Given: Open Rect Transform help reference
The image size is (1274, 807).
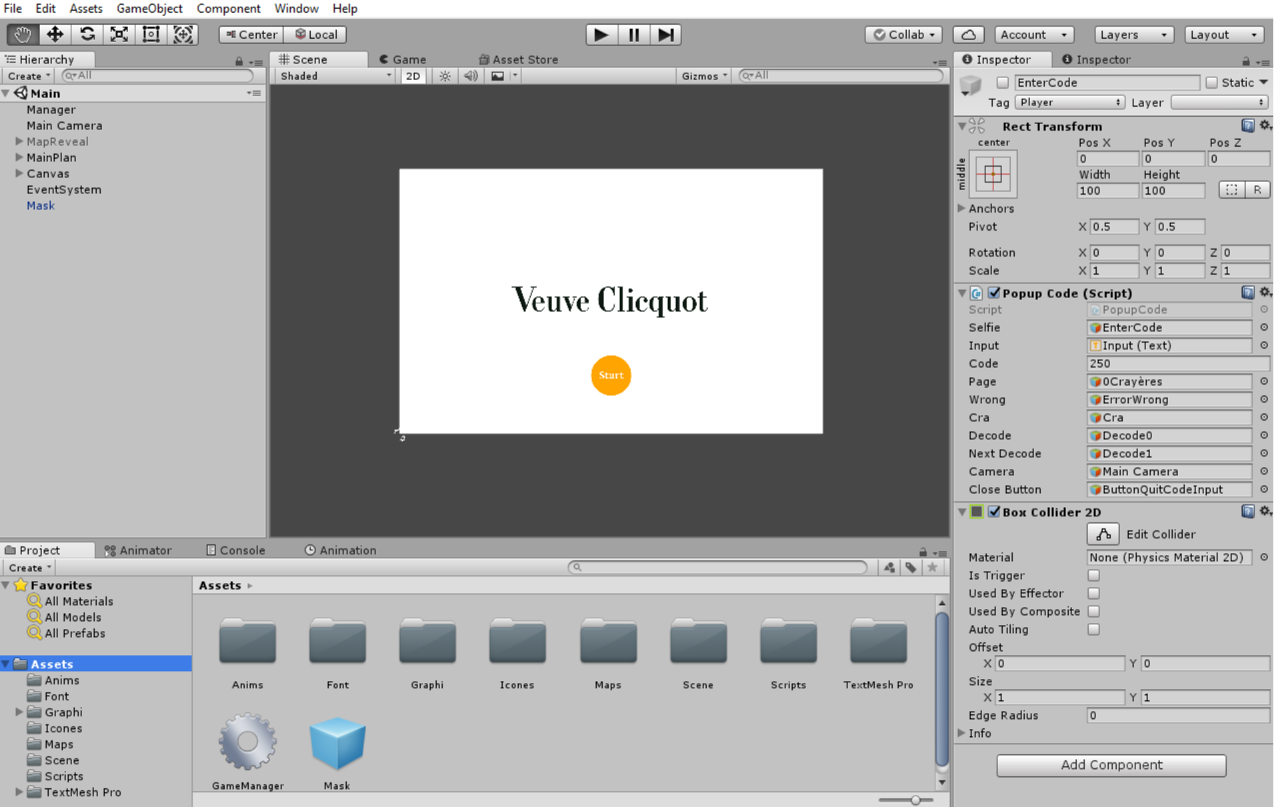Looking at the screenshot, I should click(1247, 125).
